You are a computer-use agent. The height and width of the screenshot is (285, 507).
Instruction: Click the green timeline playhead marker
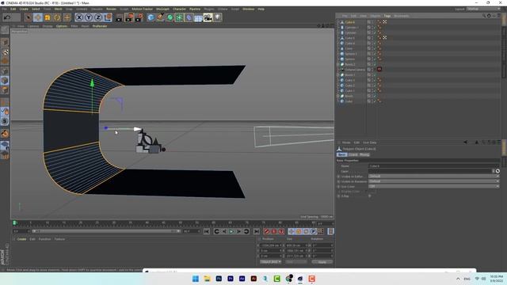14,223
